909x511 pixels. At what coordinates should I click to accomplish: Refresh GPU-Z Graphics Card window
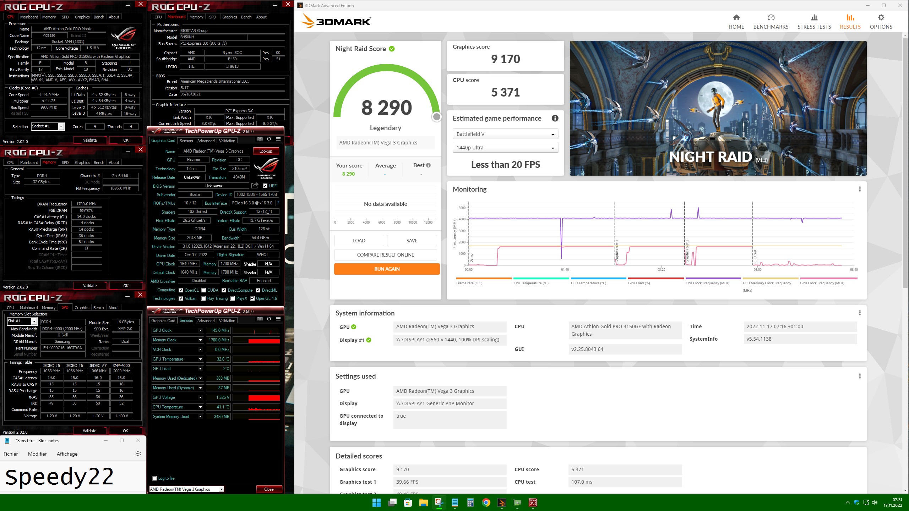click(x=269, y=139)
